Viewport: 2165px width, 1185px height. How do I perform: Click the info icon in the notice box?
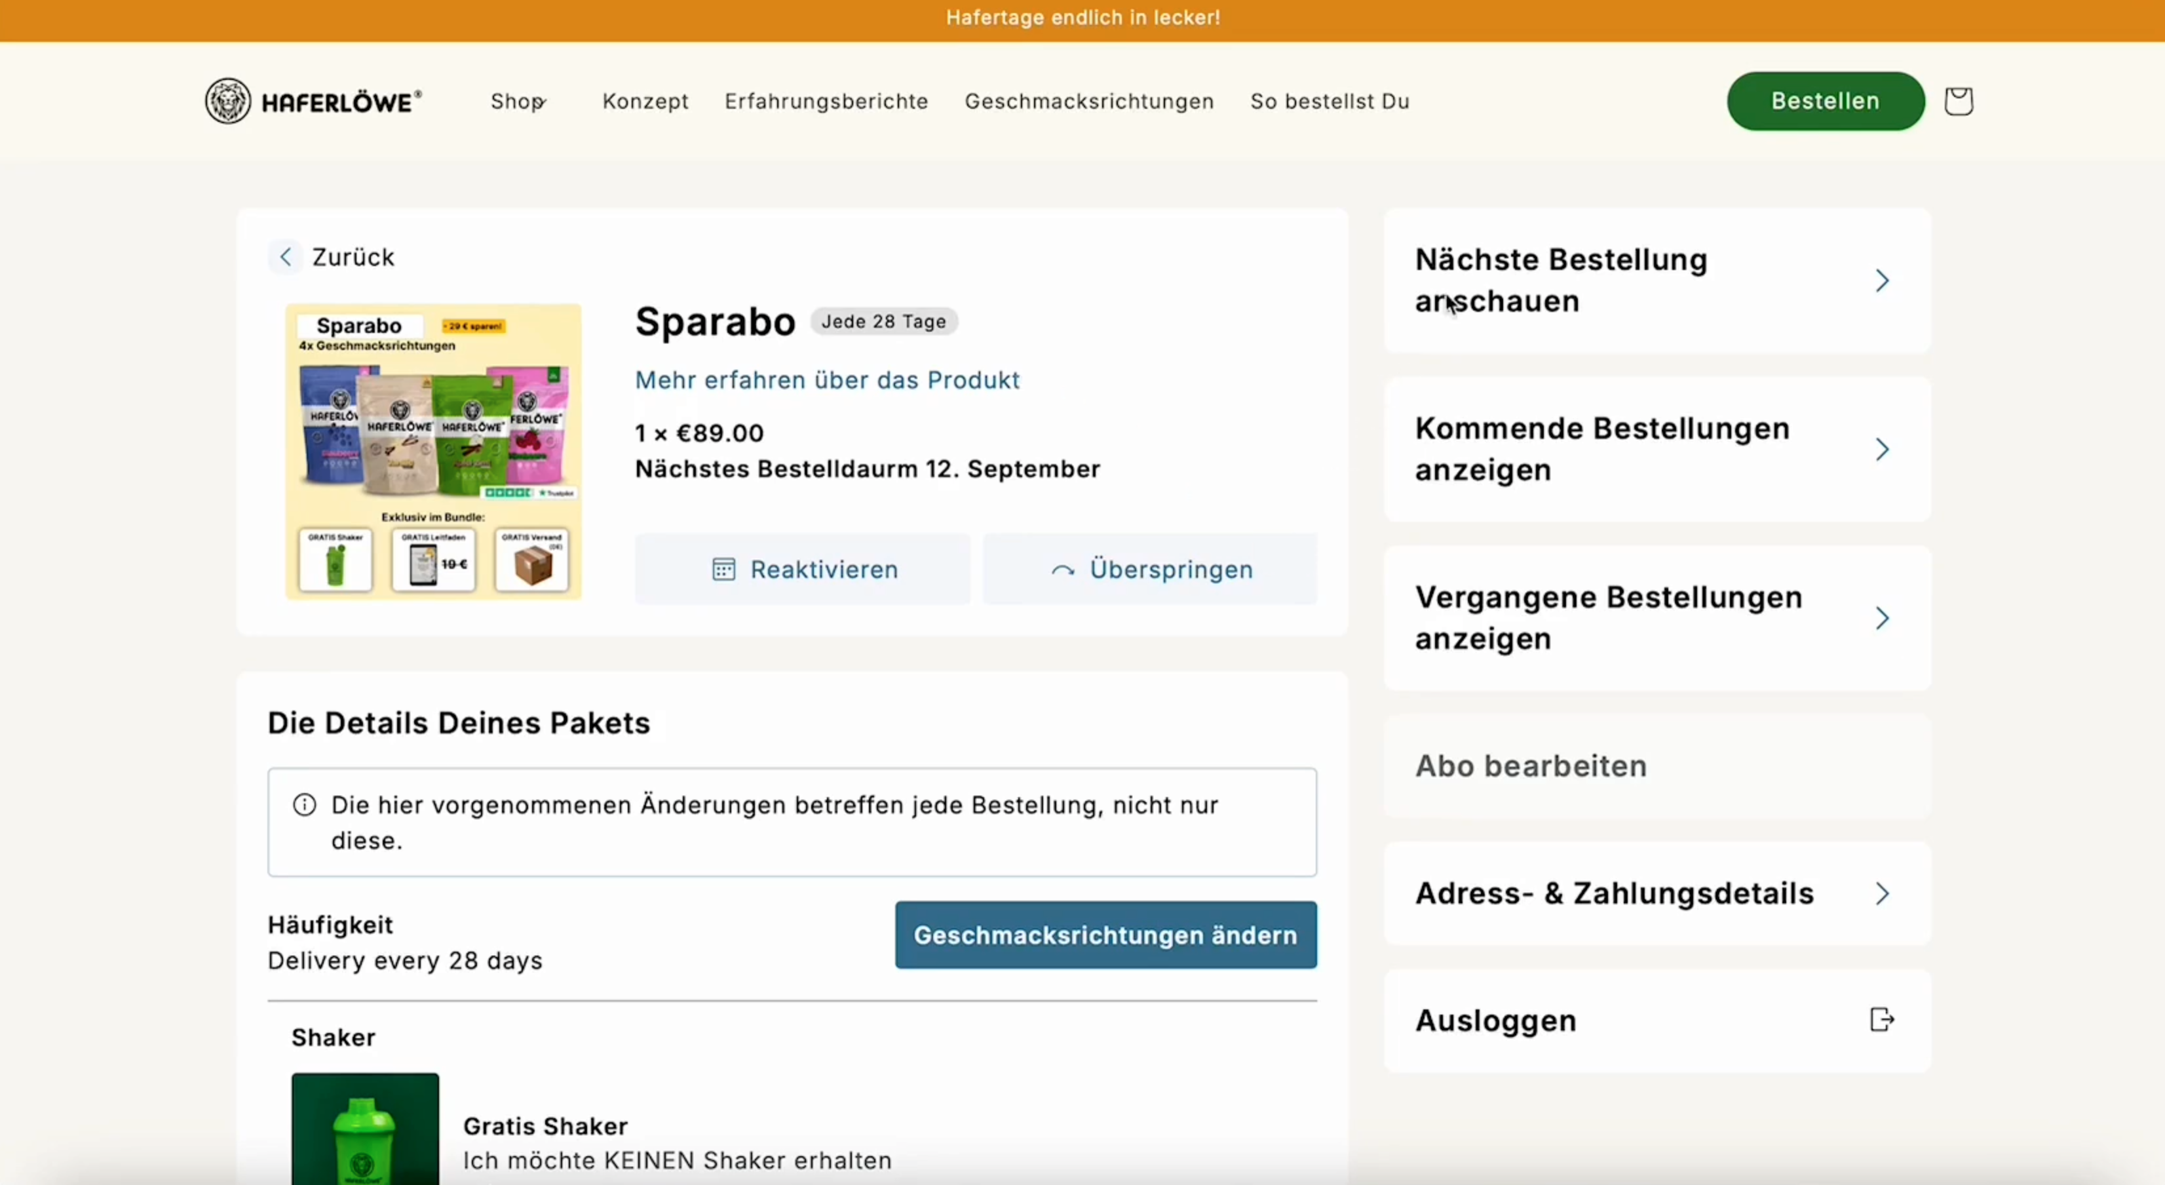pyautogui.click(x=304, y=805)
